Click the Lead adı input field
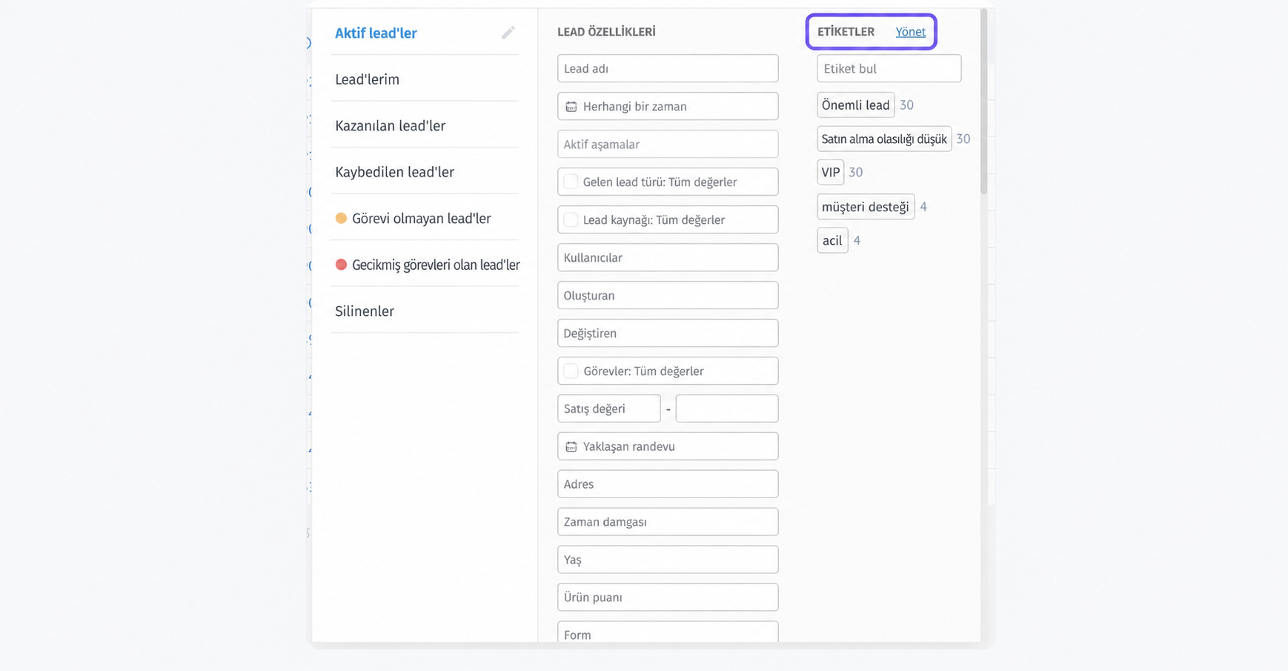This screenshot has height=671, width=1288. 668,68
